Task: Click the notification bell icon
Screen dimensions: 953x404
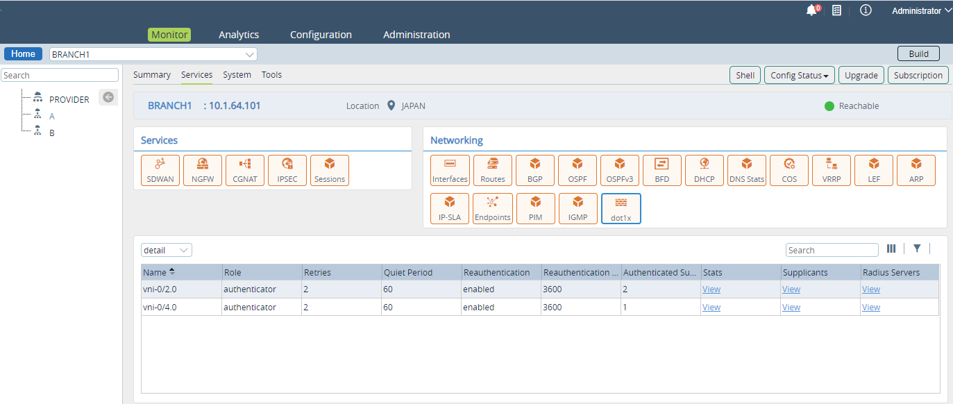Action: [811, 10]
